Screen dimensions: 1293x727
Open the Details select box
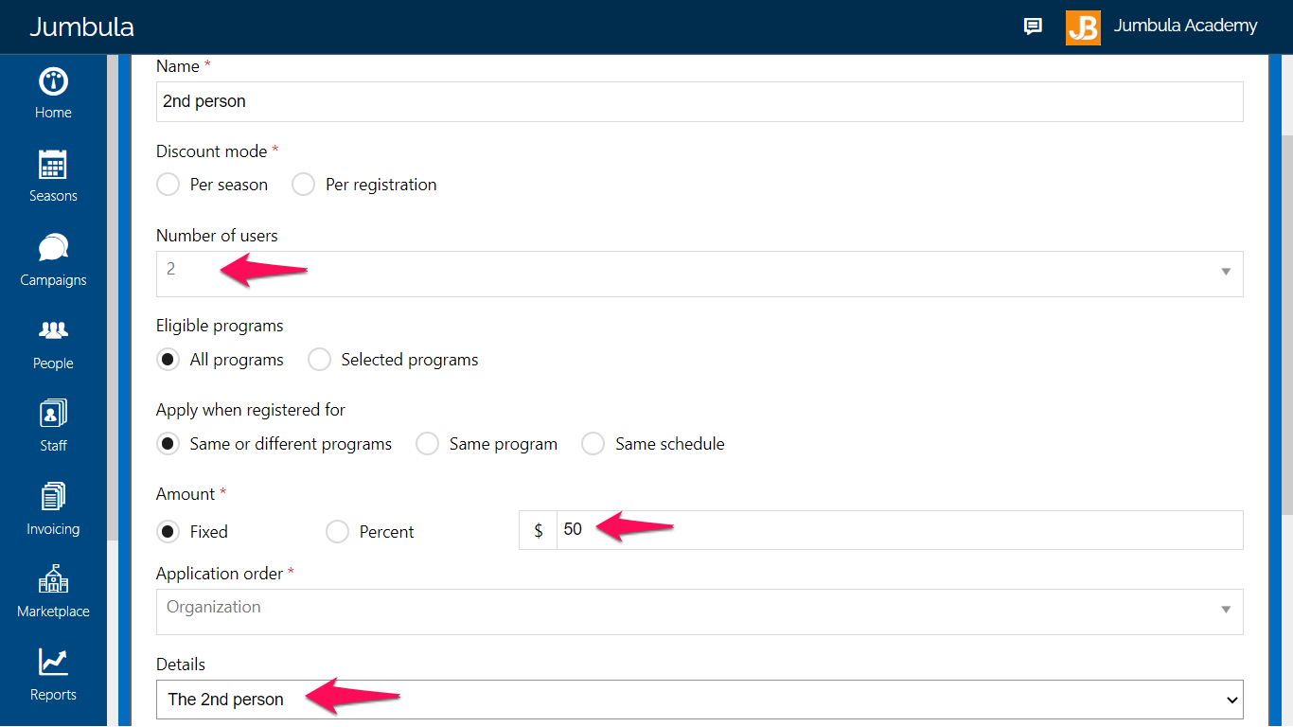pos(700,700)
